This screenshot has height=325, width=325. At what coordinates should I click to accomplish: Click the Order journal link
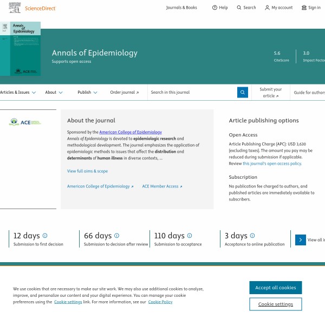[124, 93]
